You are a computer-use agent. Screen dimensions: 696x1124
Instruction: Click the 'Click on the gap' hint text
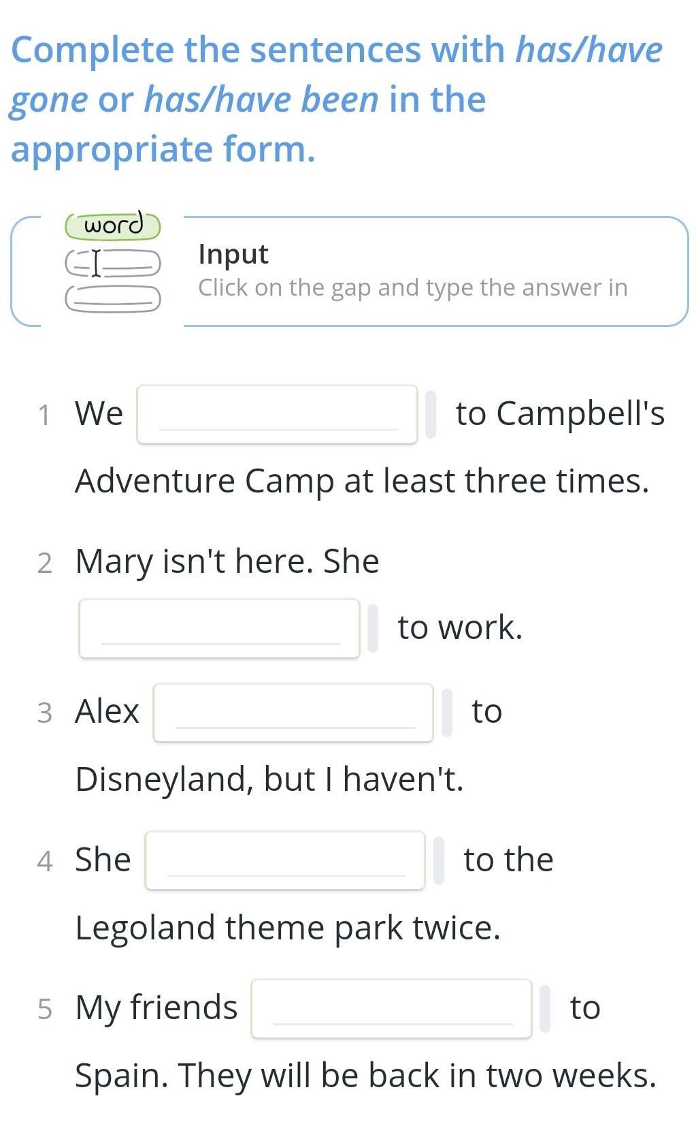tap(412, 287)
